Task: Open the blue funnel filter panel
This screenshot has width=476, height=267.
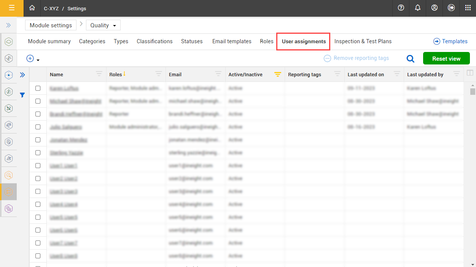Action: click(22, 95)
